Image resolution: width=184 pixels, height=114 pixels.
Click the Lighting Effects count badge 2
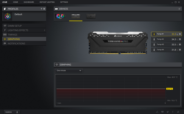[x=44, y=30]
